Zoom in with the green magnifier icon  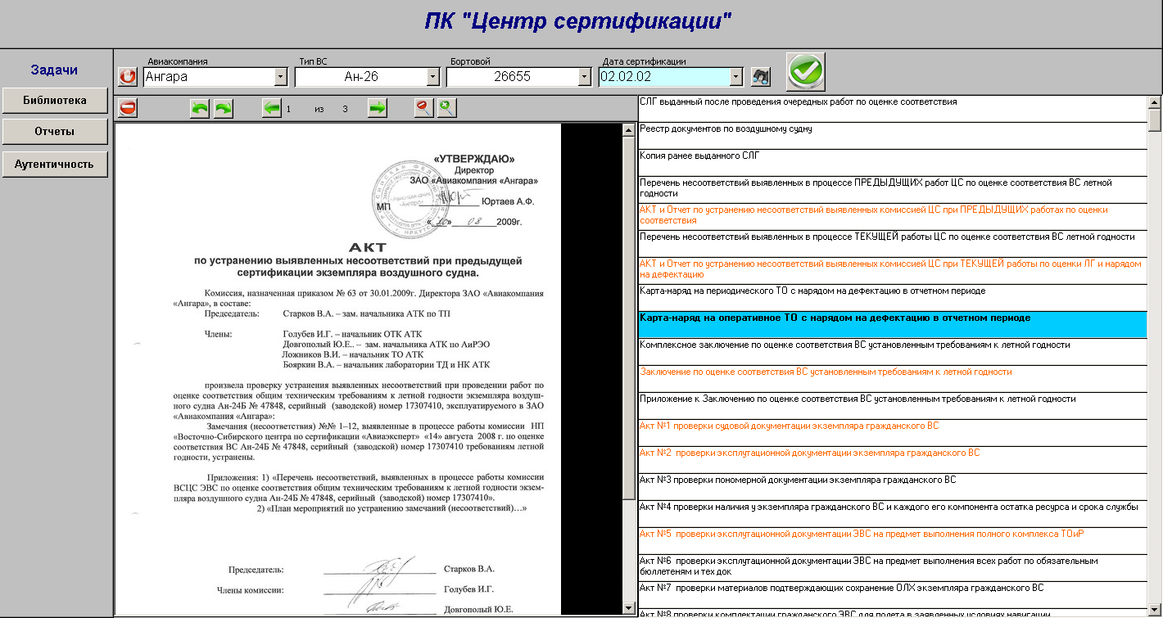point(446,108)
